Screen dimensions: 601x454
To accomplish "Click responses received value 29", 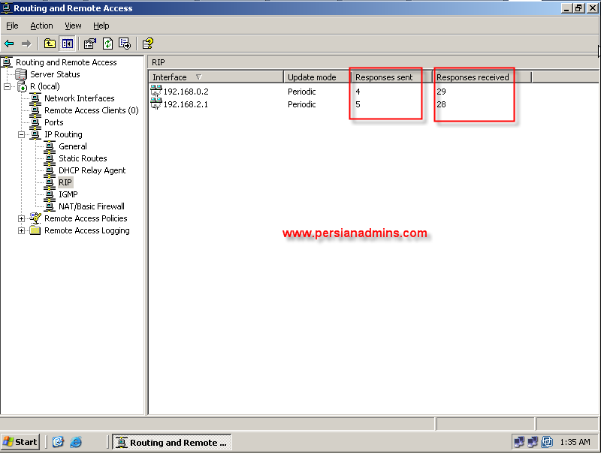I will pos(441,92).
